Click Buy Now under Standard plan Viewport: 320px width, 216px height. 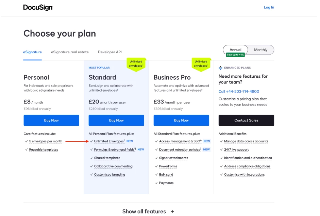click(x=116, y=120)
